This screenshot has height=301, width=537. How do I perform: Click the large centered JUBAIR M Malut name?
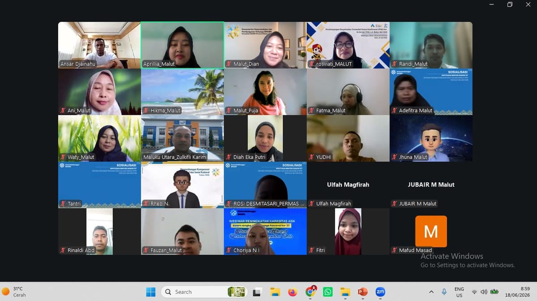pos(431,184)
